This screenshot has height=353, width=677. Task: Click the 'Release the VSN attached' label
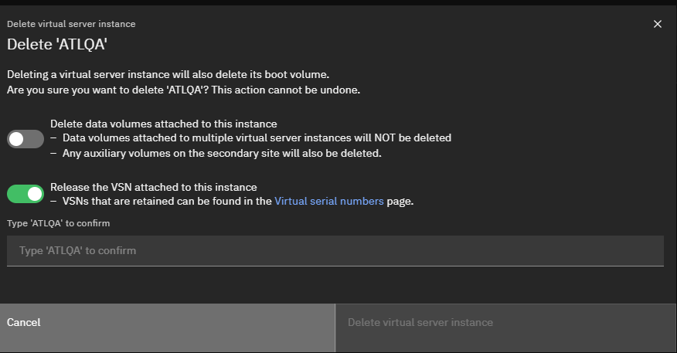tap(153, 187)
